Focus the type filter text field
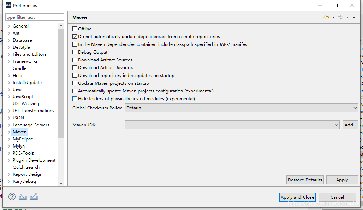This screenshot has width=363, height=210. pyautogui.click(x=35, y=17)
